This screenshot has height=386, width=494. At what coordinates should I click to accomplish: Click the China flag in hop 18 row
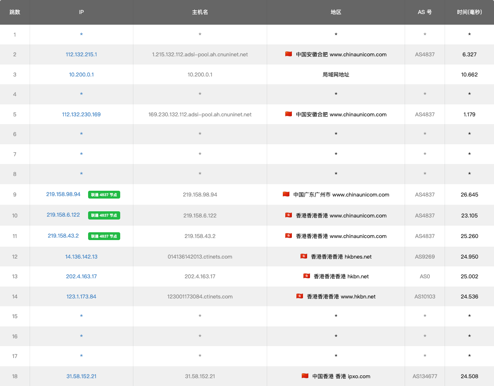pyautogui.click(x=305, y=376)
